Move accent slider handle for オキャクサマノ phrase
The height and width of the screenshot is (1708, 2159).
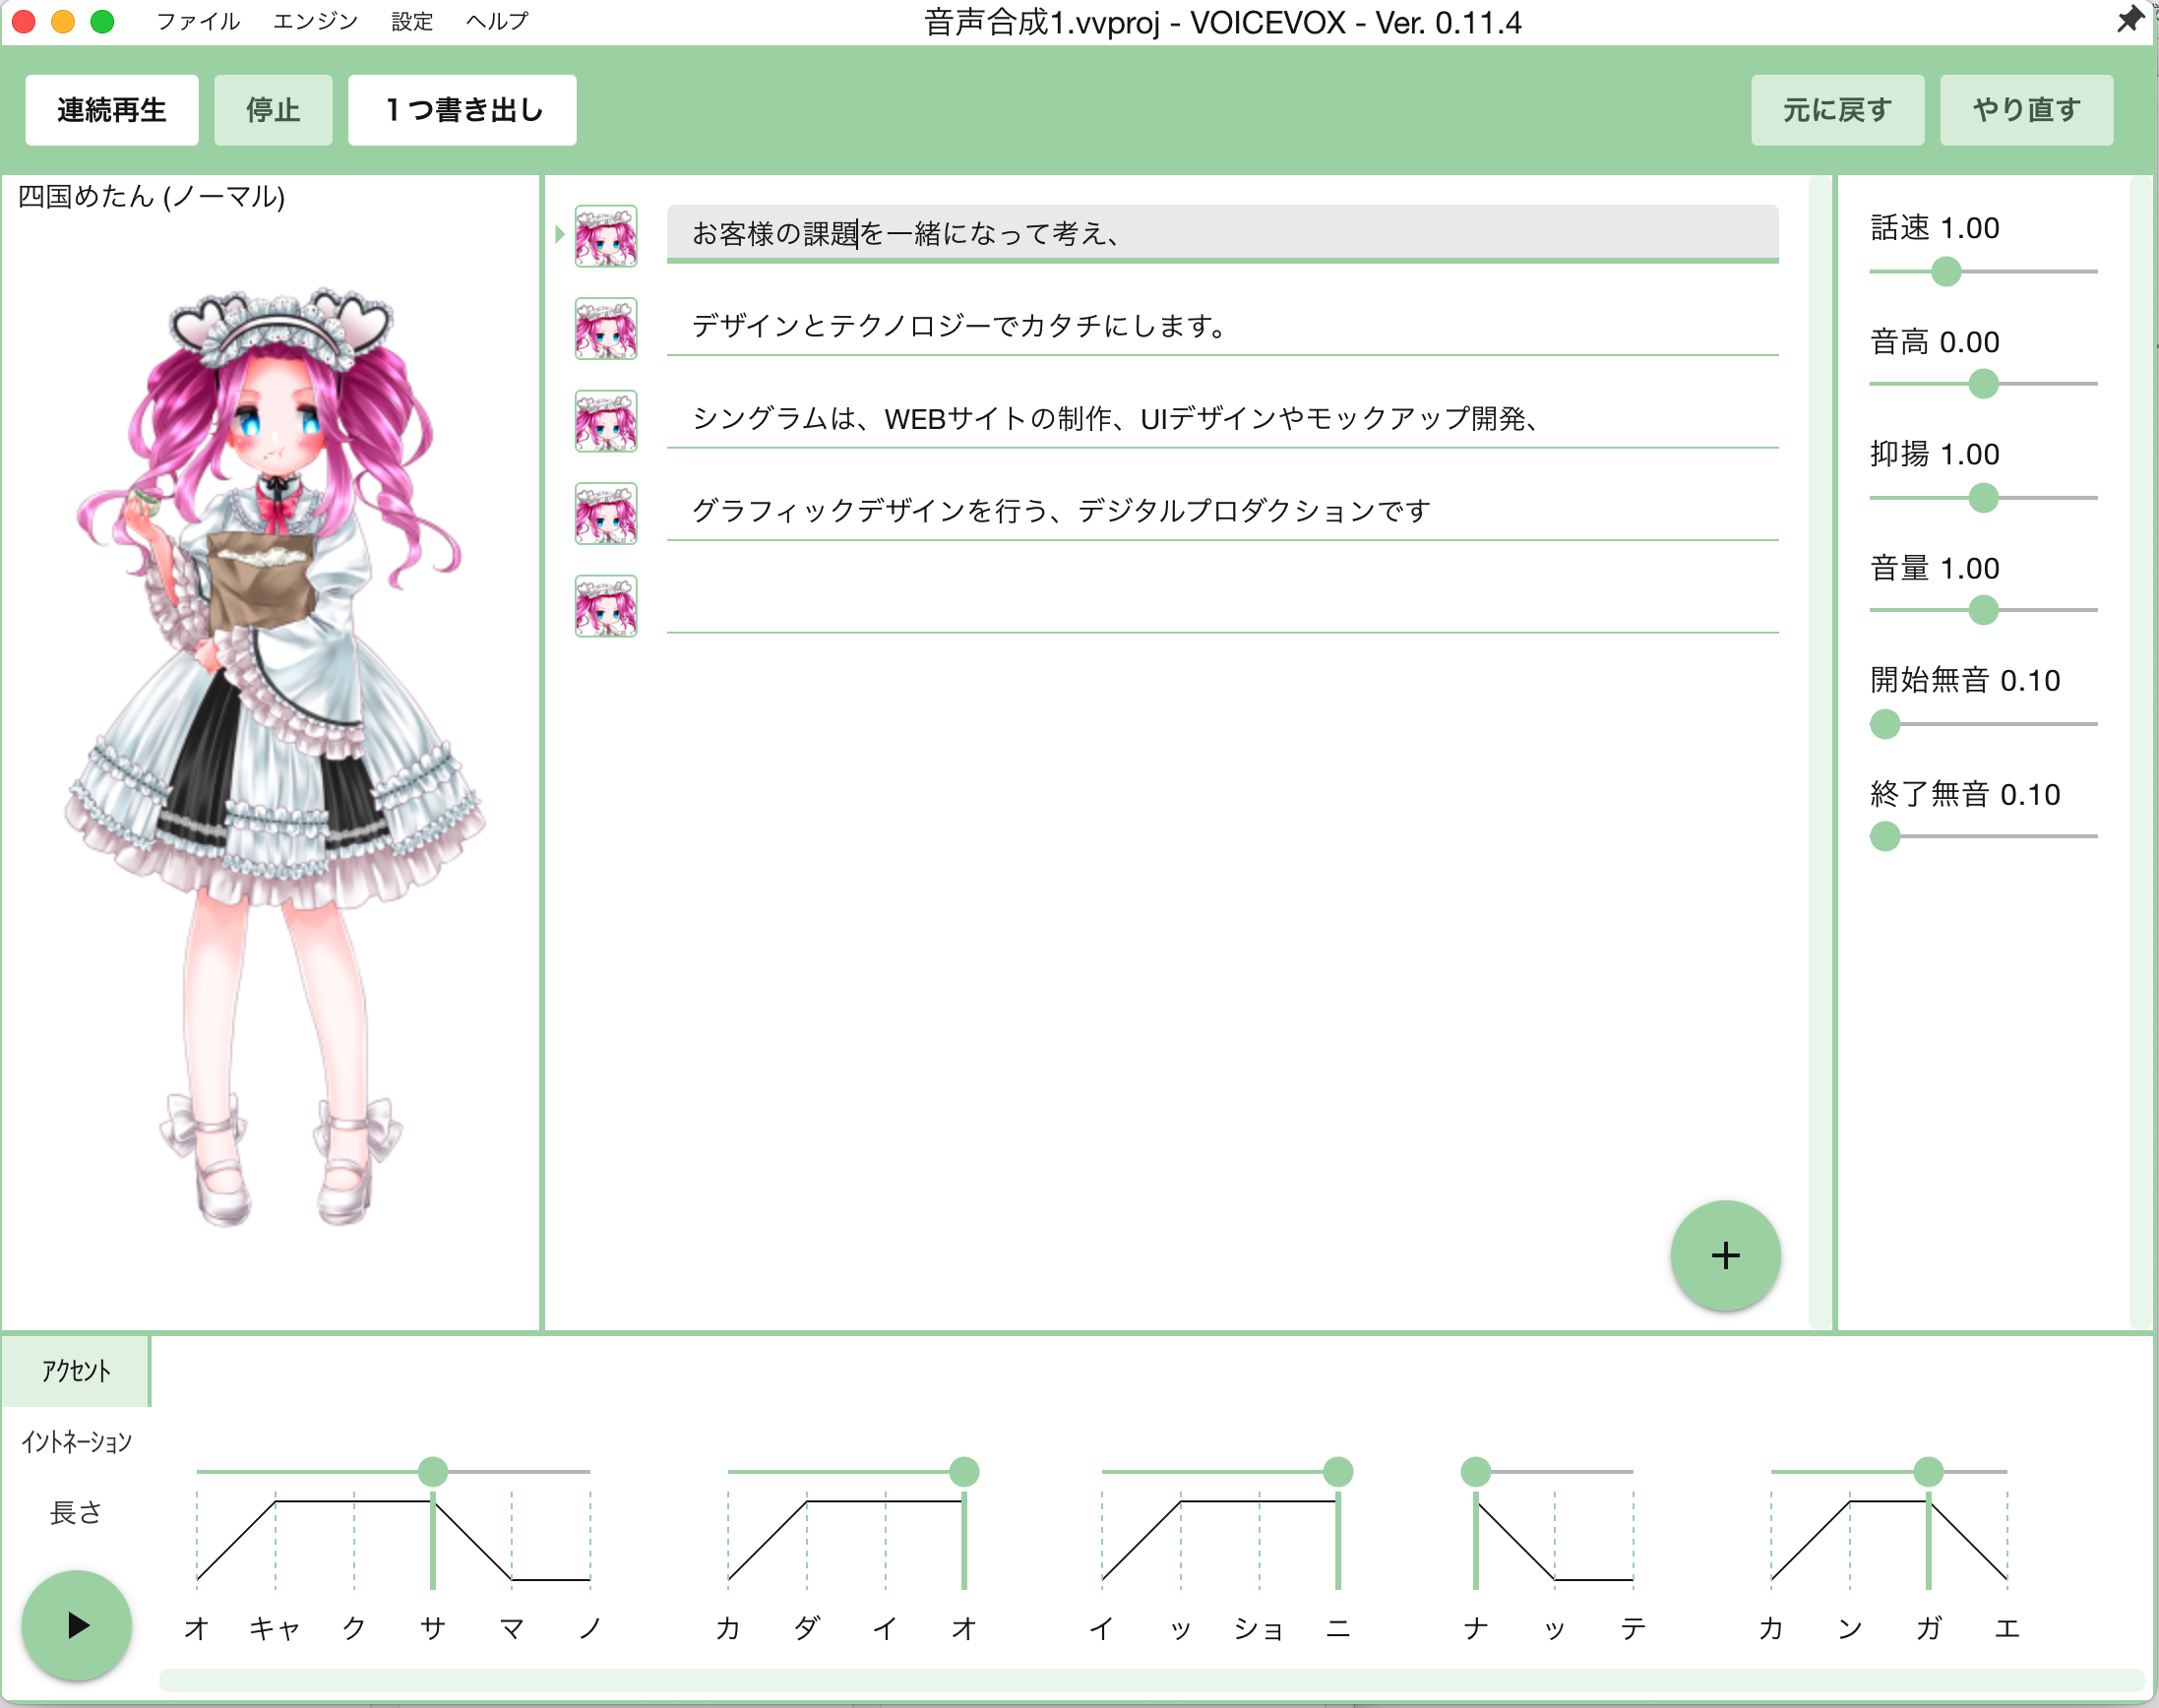(x=433, y=1471)
